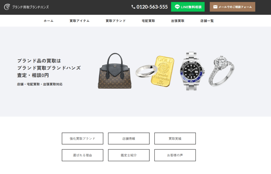Select 宅配買取 in navigation

(148, 21)
